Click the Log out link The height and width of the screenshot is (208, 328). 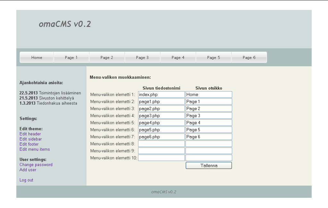(26, 180)
